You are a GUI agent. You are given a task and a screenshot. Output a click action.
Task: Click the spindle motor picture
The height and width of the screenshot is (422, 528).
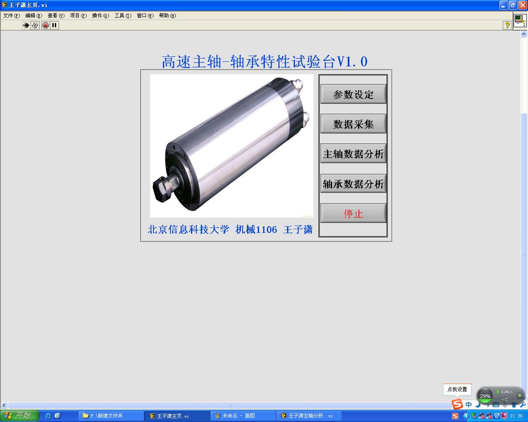click(232, 146)
